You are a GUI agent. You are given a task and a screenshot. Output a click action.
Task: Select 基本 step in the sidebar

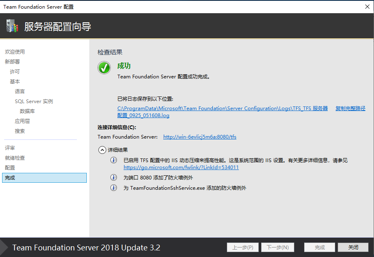tap(15, 81)
